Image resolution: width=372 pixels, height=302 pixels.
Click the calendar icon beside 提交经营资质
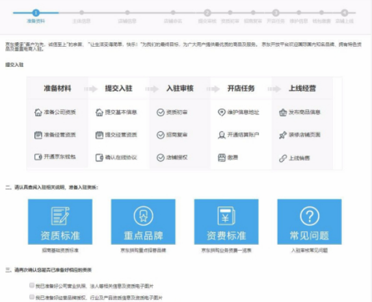coord(100,135)
